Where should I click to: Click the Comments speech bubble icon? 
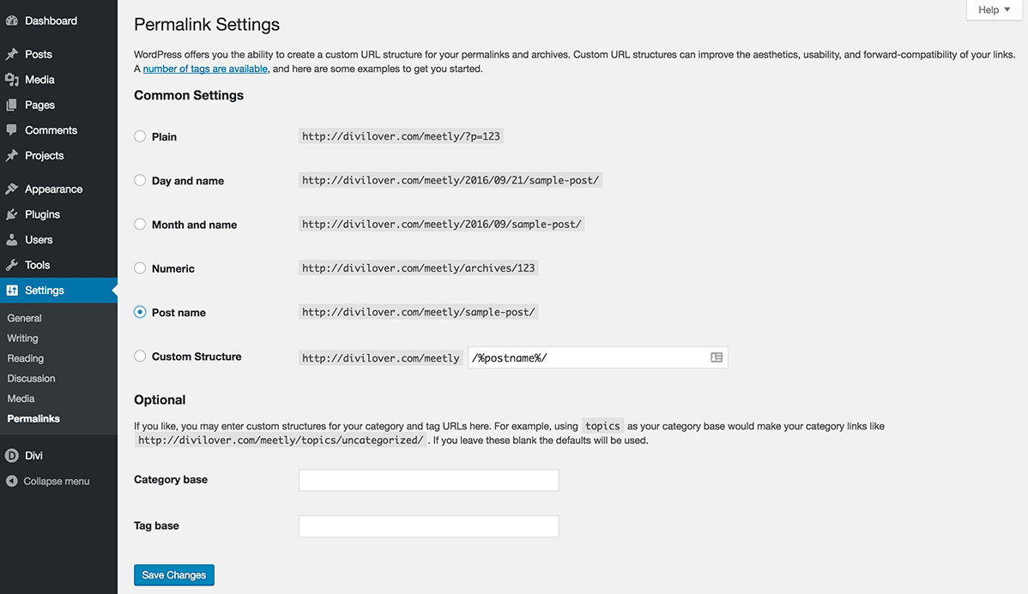12,130
